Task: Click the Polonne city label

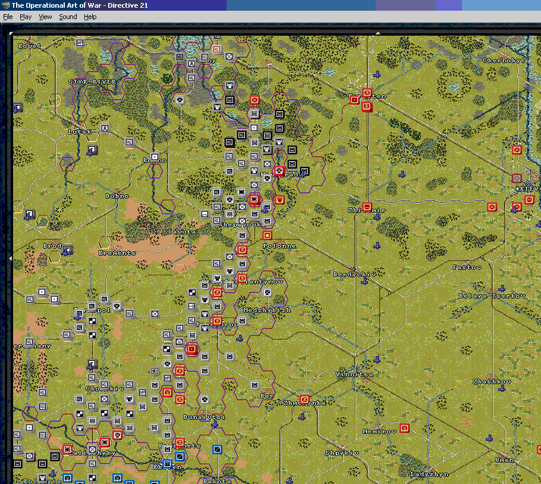Action: tap(279, 246)
